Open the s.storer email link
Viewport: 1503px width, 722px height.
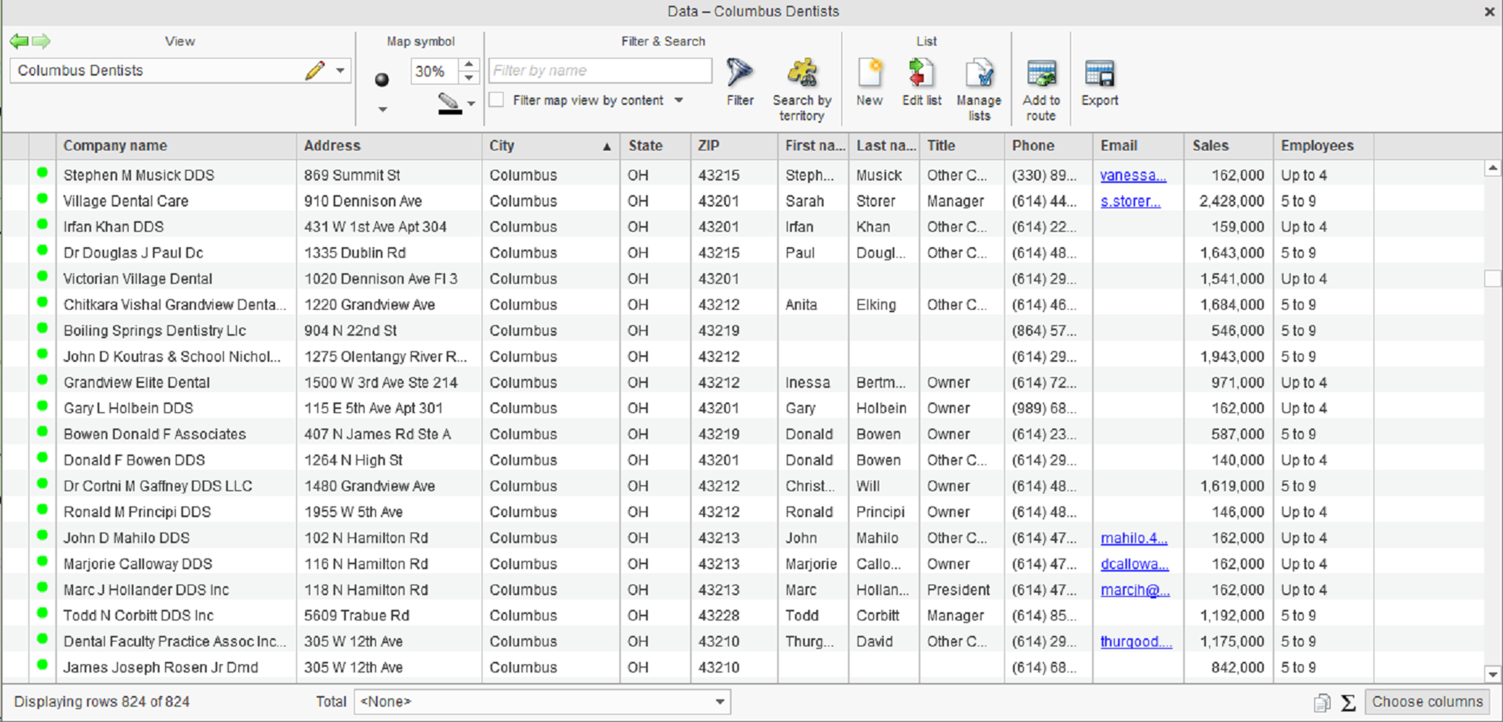tap(1129, 200)
